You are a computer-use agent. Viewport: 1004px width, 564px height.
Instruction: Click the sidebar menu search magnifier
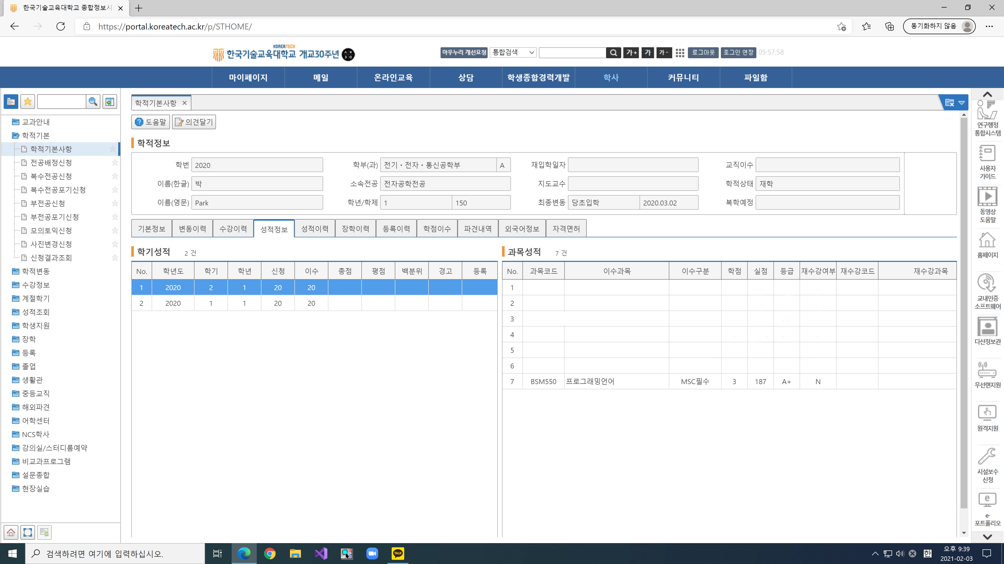coord(93,102)
